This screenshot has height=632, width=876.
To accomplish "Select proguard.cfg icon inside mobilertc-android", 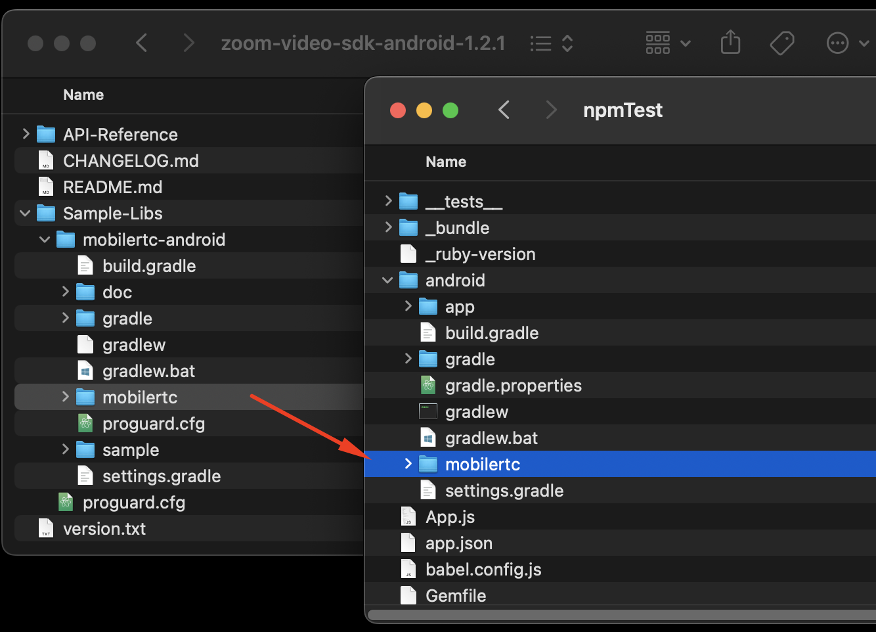I will click(85, 423).
